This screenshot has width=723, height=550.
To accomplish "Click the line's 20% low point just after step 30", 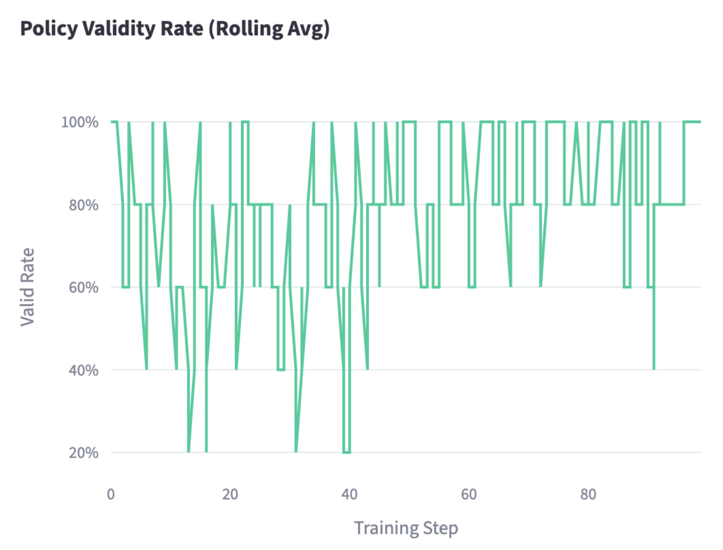I will click(296, 450).
